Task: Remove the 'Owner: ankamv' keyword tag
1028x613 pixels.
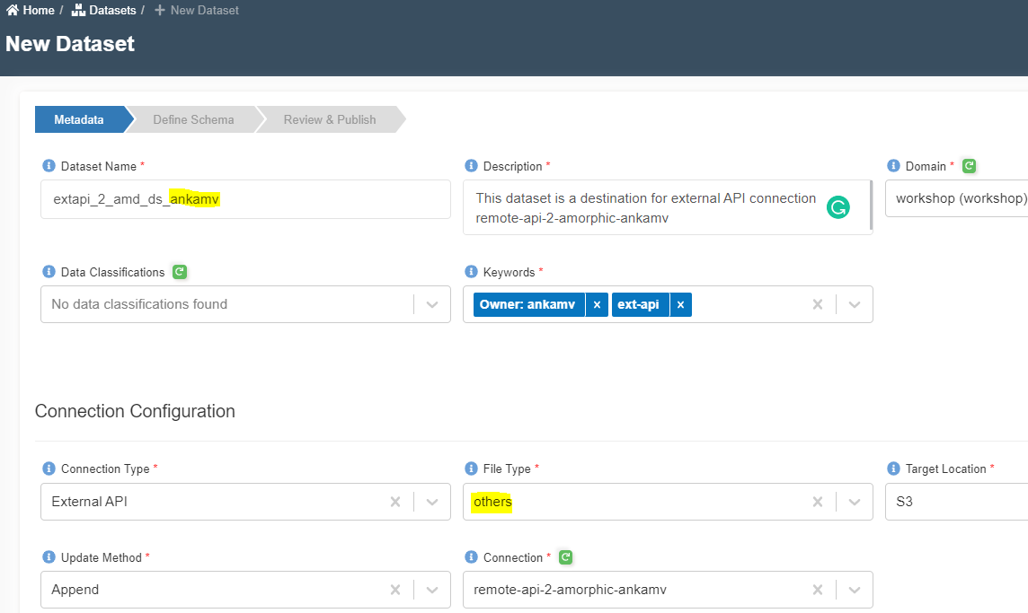Action: [597, 304]
